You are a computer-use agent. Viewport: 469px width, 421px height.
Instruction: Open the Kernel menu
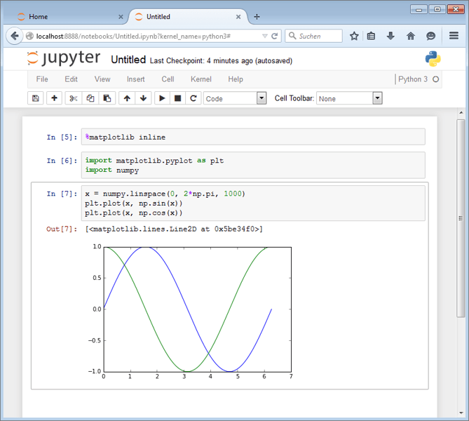pyautogui.click(x=200, y=79)
